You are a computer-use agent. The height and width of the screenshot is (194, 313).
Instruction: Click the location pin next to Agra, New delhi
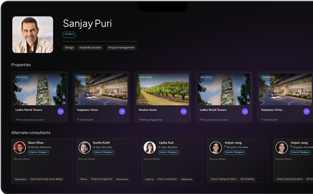pos(94,147)
